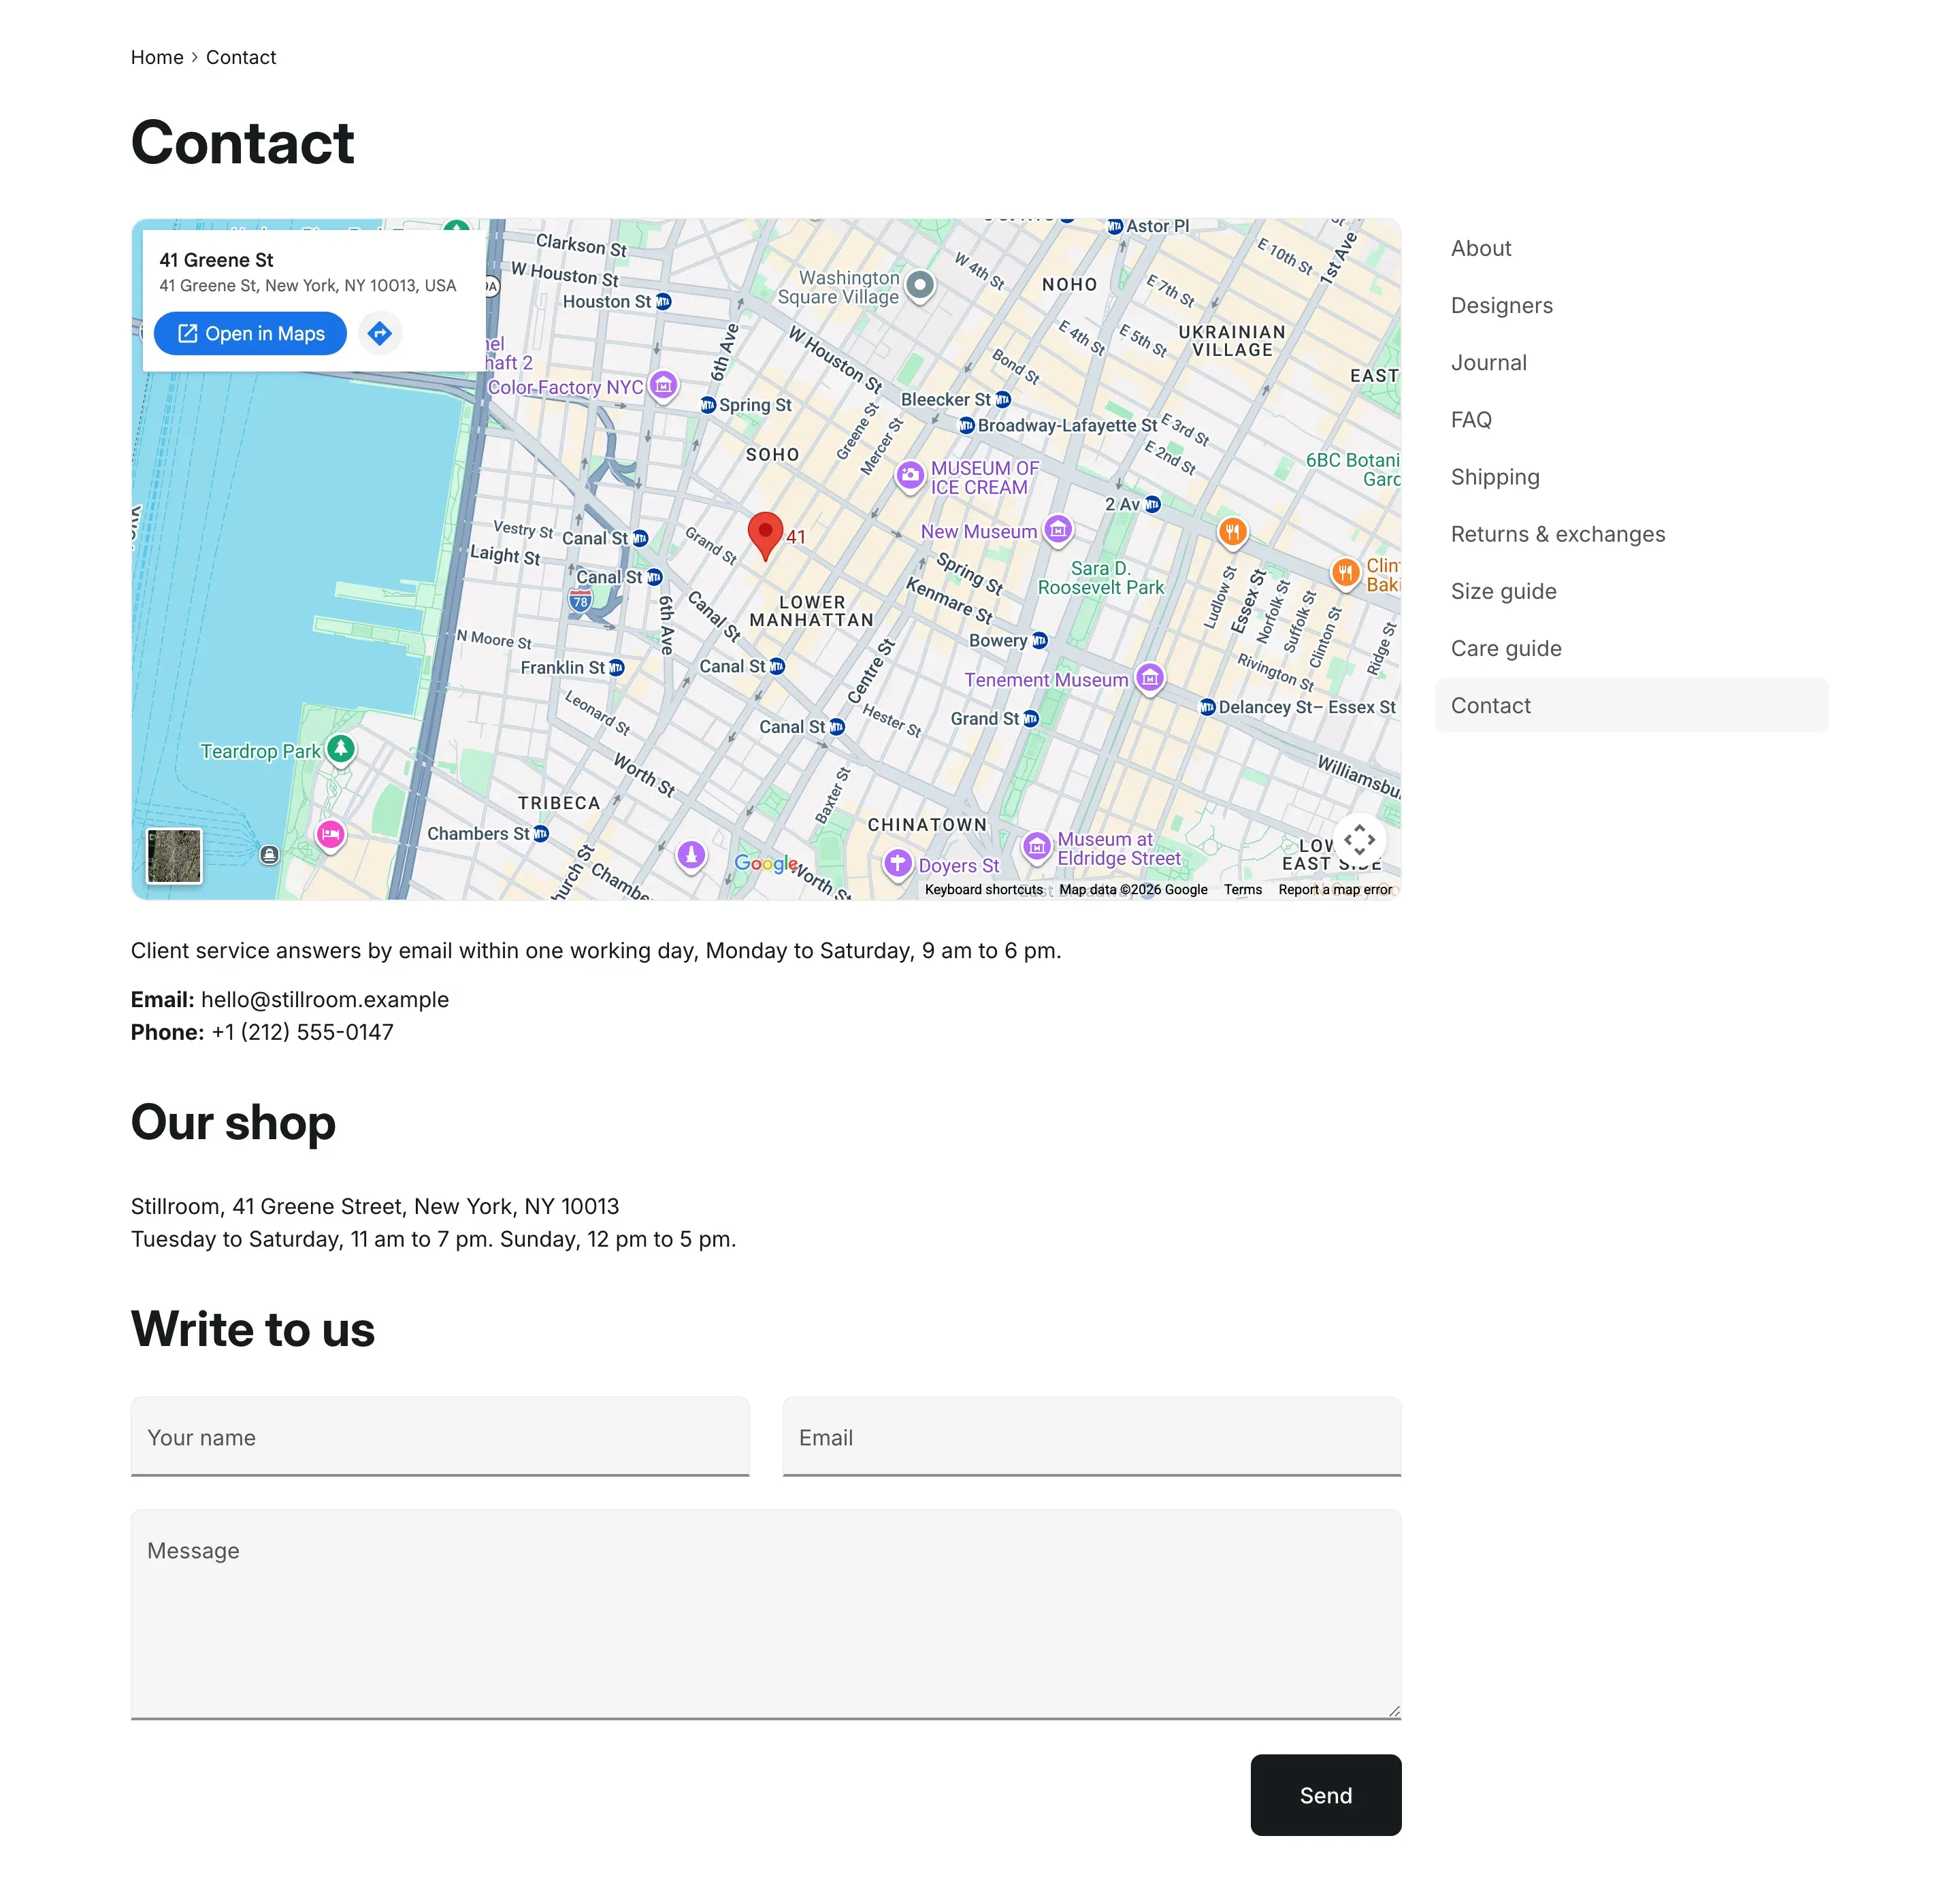Click the Chambers St subway station icon
1960x1885 pixels.
point(541,833)
